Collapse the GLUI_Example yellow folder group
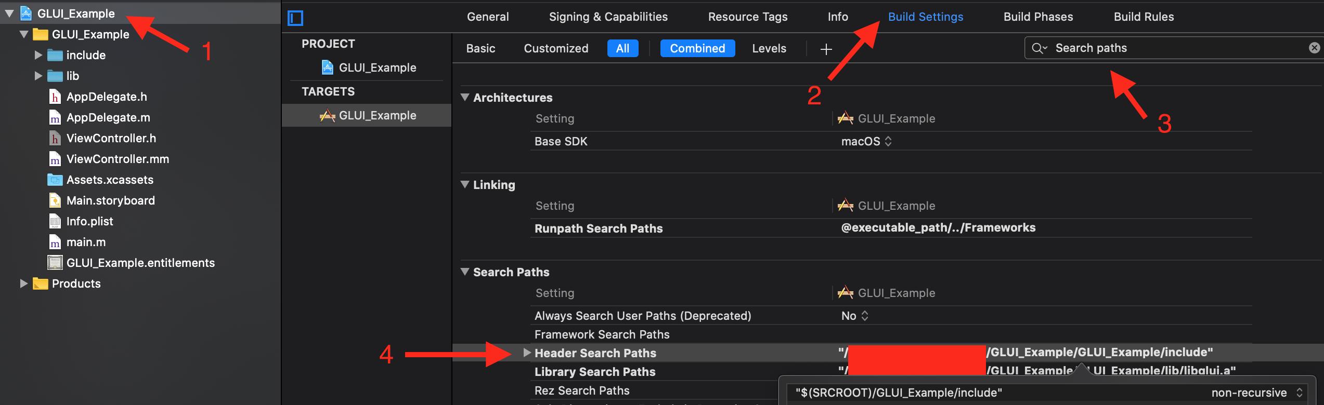 (x=23, y=34)
